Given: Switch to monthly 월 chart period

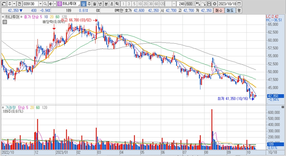Looking at the screenshot, I should pyautogui.click(x=94, y=4).
